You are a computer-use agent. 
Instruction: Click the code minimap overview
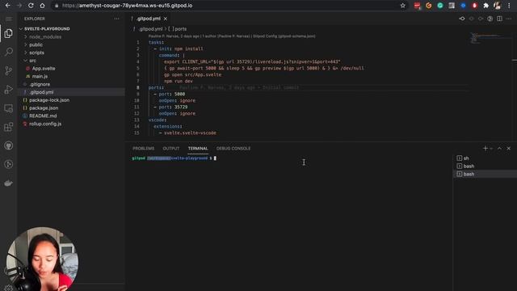click(491, 39)
